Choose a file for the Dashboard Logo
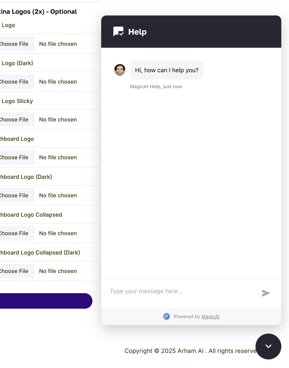The image size is (289, 368). [14, 158]
